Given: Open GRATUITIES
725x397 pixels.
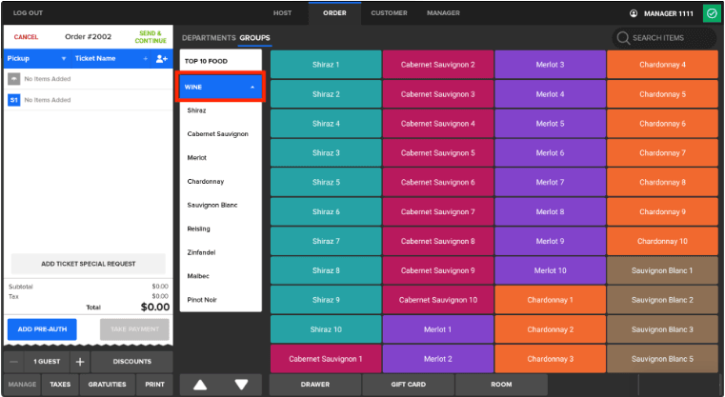Looking at the screenshot, I should (x=108, y=385).
